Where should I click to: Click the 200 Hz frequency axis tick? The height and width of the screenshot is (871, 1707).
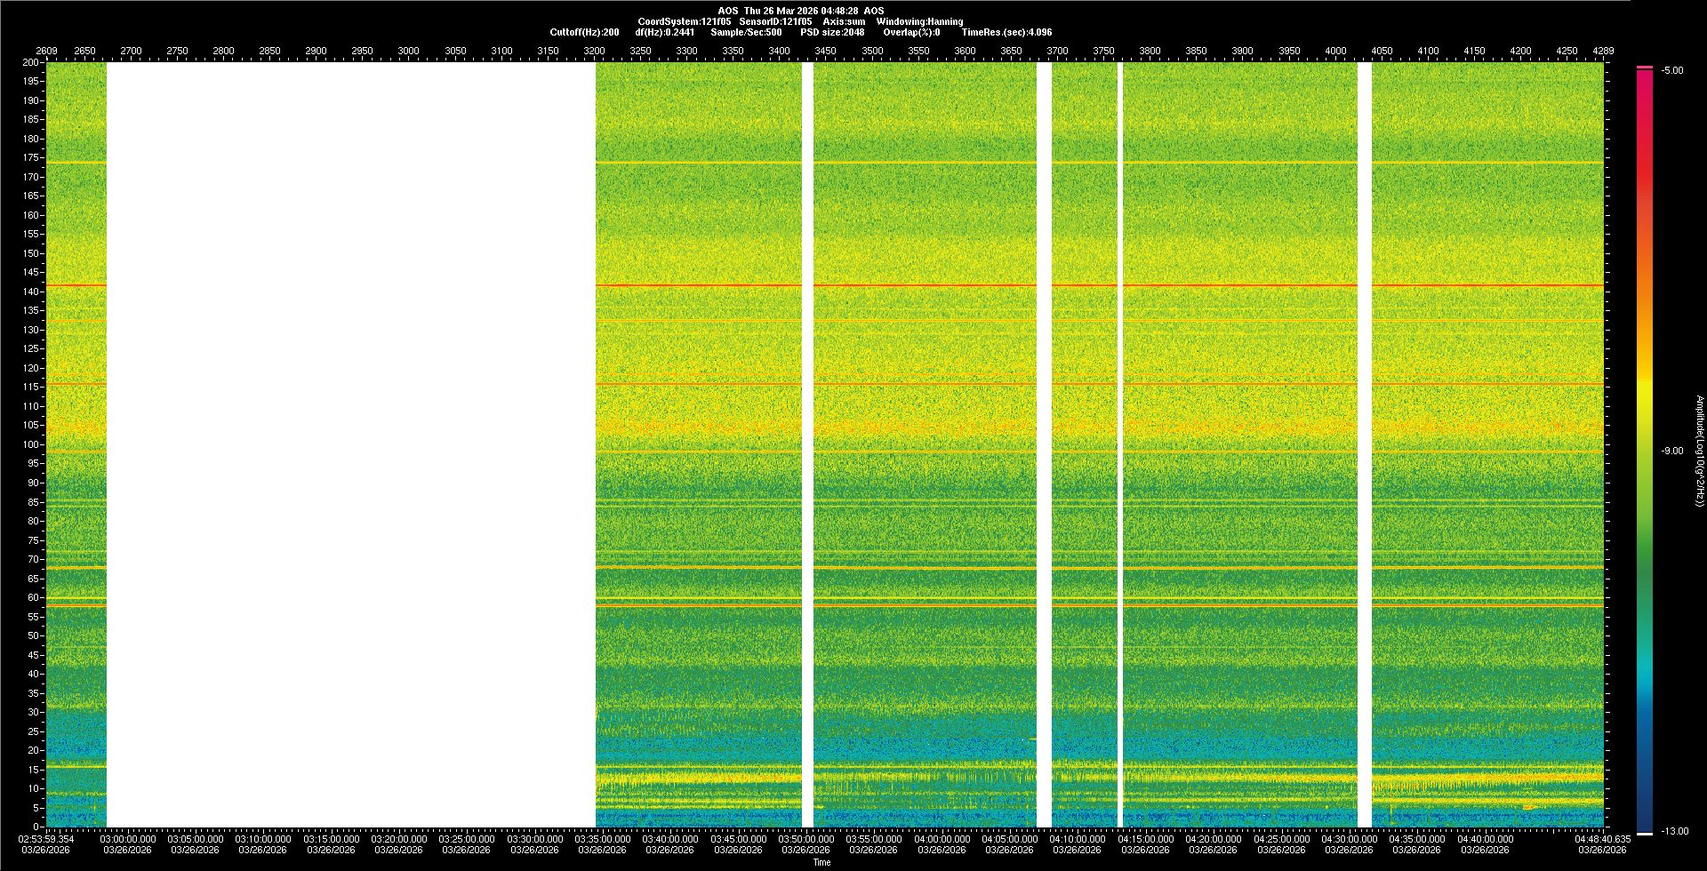31,62
